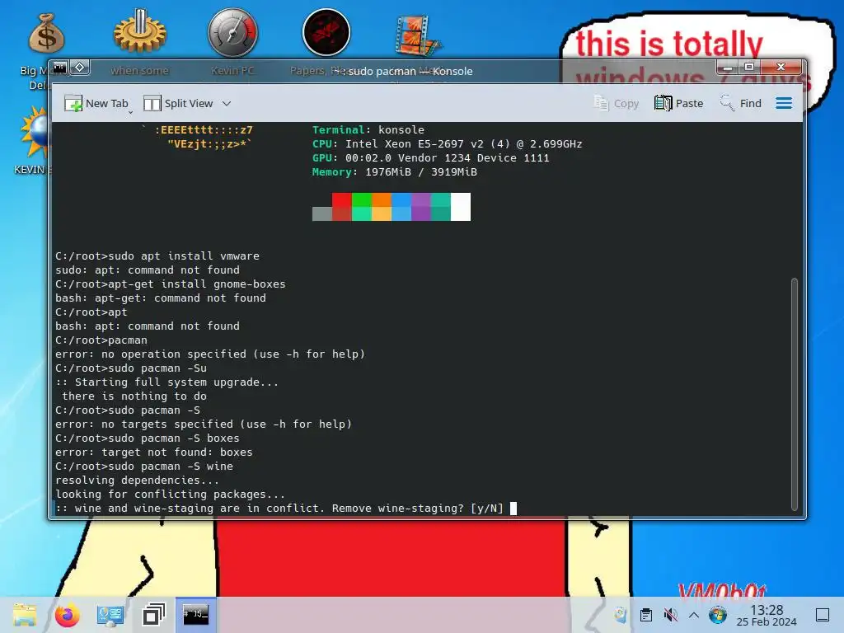Screen dimensions: 844x633
Task: Click the 'GPU: 00:02.0 Vendor 1234' line
Action: pyautogui.click(x=430, y=157)
